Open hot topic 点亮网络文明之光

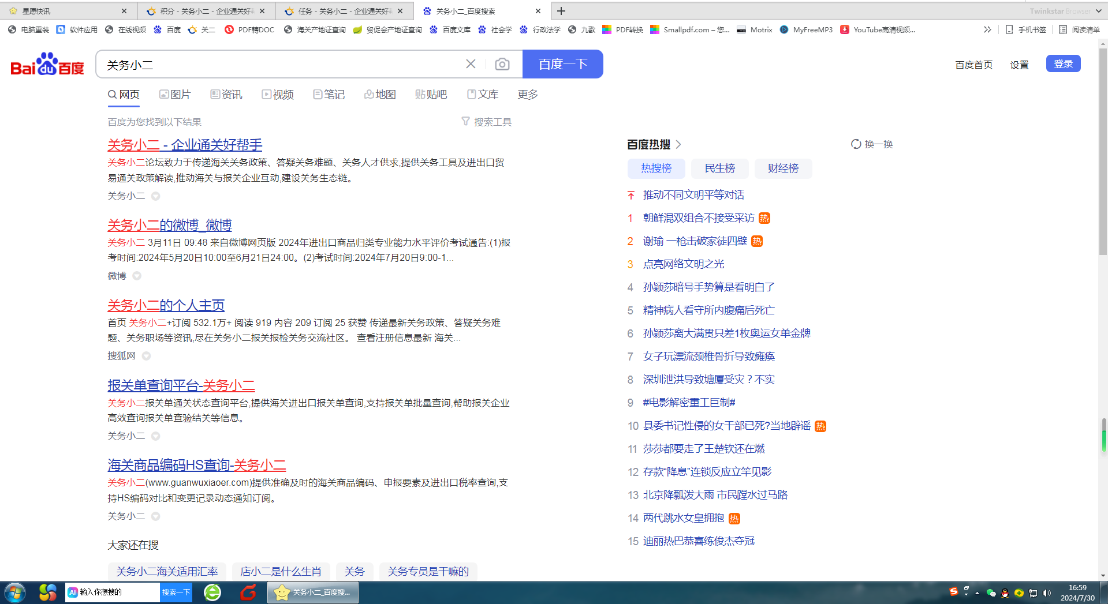point(684,264)
